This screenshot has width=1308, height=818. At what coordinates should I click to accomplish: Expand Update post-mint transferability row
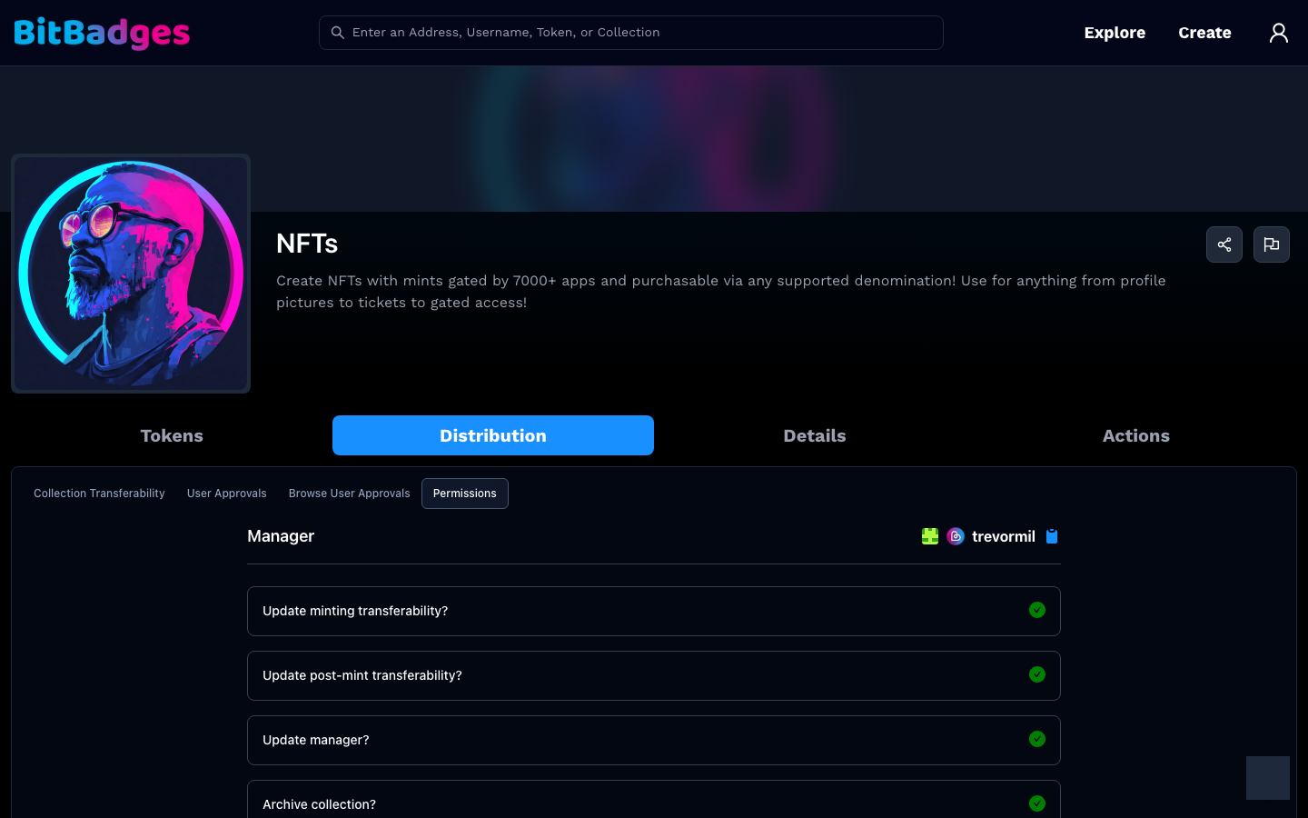coord(654,675)
